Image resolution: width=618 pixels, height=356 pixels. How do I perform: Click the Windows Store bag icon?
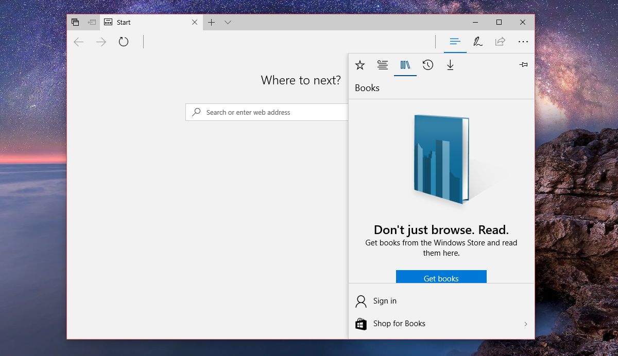pos(361,324)
